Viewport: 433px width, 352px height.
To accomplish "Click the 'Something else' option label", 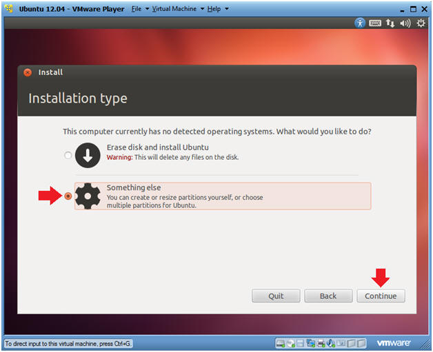I will coord(134,187).
